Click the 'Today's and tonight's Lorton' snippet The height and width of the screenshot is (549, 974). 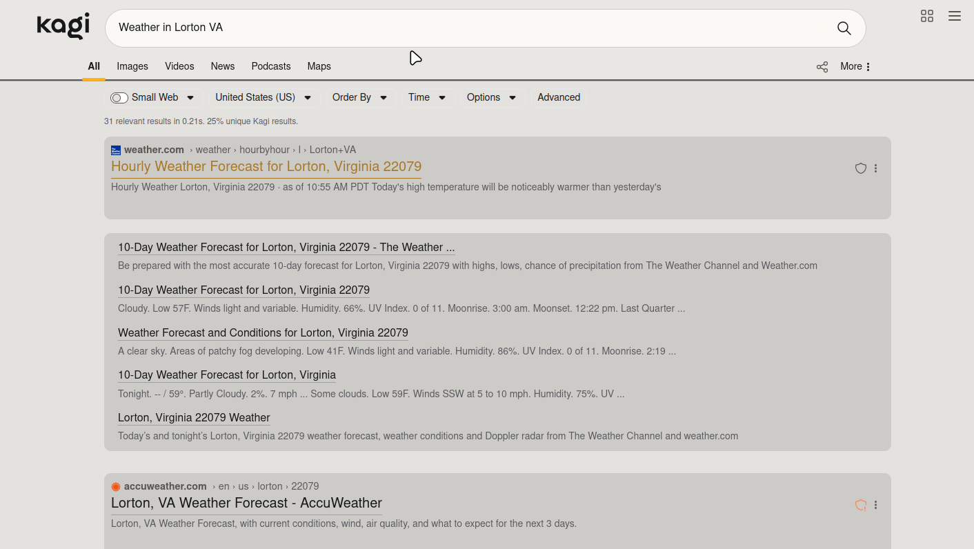point(428,436)
